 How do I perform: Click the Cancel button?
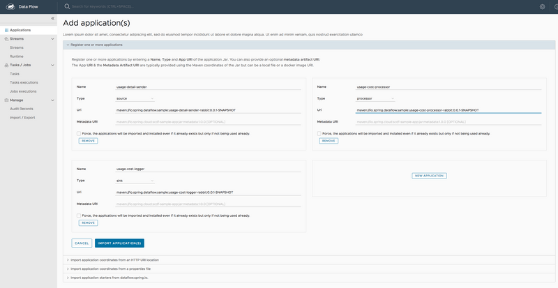[x=82, y=243]
